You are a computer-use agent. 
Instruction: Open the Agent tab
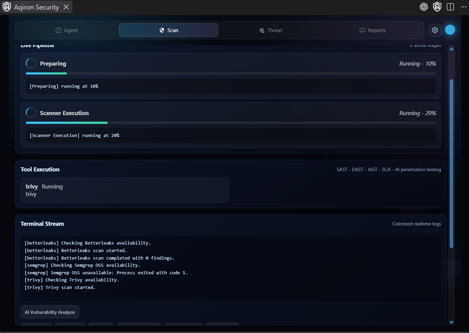pyautogui.click(x=67, y=30)
